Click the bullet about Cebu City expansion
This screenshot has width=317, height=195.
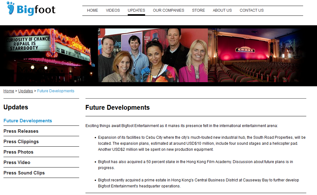202,143
